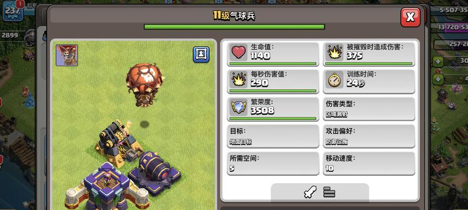Select the 移动速度 stat row

tap(369, 163)
